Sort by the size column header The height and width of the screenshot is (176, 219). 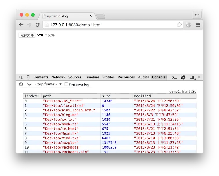coord(117,96)
